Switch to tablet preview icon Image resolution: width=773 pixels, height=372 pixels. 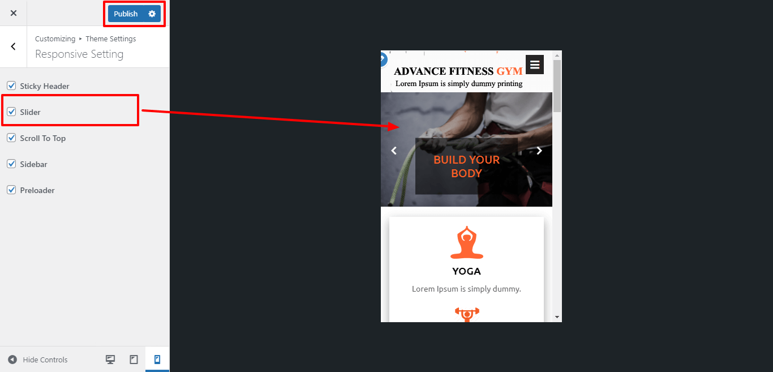point(134,360)
